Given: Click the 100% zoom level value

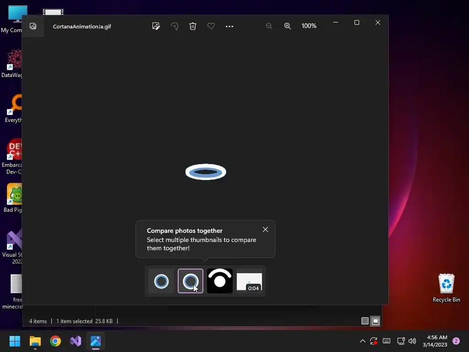Looking at the screenshot, I should coord(309,26).
